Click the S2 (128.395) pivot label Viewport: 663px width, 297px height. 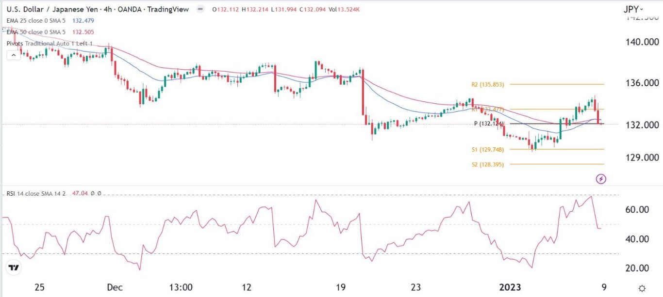pos(487,165)
